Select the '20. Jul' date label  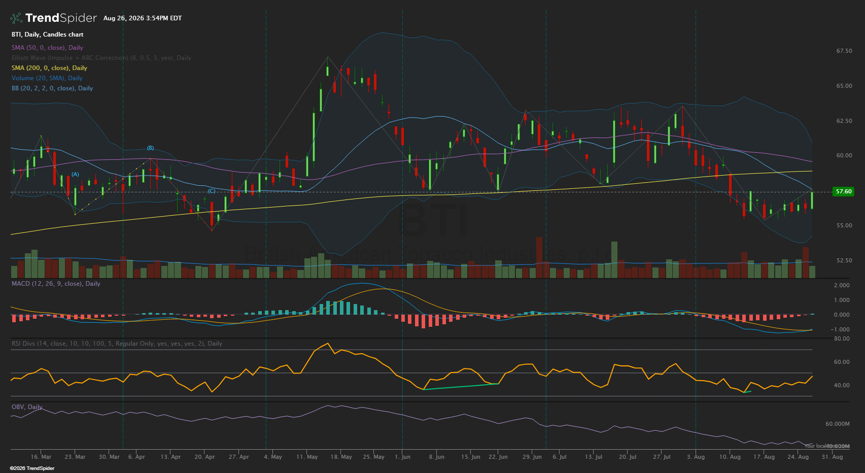coord(628,457)
